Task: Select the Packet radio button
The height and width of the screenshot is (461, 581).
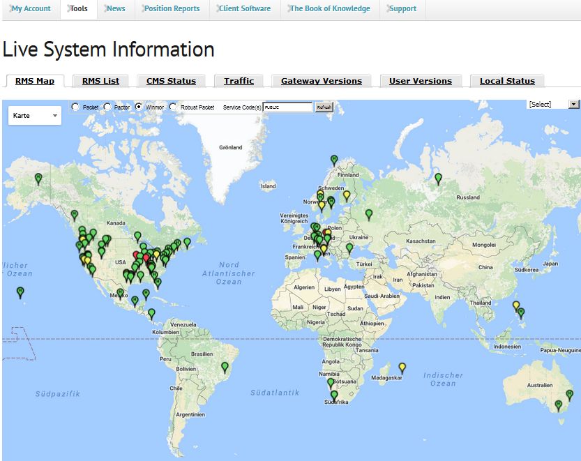Action: pyautogui.click(x=75, y=107)
